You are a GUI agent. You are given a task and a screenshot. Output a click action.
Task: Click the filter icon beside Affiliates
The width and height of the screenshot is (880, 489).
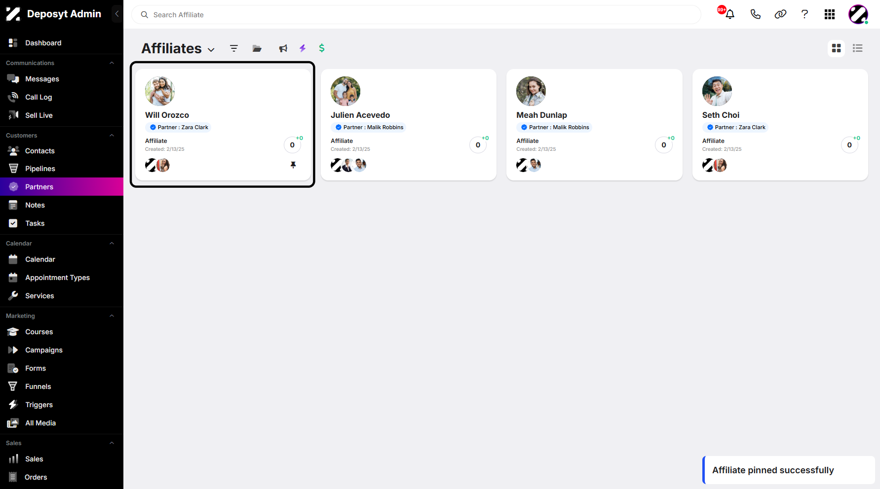point(234,48)
